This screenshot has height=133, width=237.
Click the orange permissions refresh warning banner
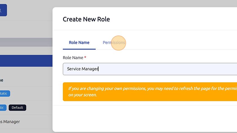(x=150, y=92)
